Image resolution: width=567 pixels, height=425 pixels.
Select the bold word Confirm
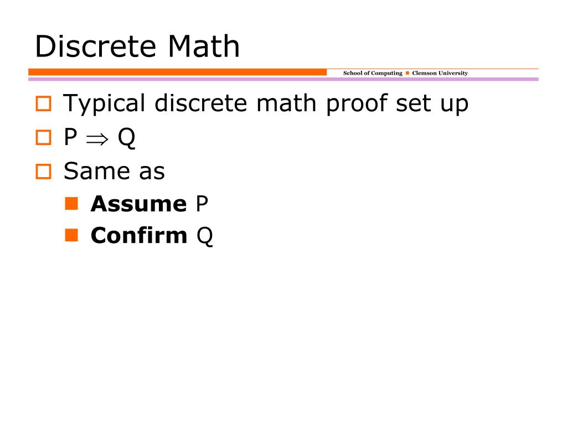[x=139, y=235]
